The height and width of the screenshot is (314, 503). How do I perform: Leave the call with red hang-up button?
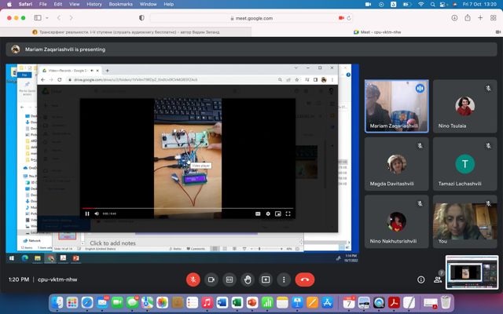point(305,279)
